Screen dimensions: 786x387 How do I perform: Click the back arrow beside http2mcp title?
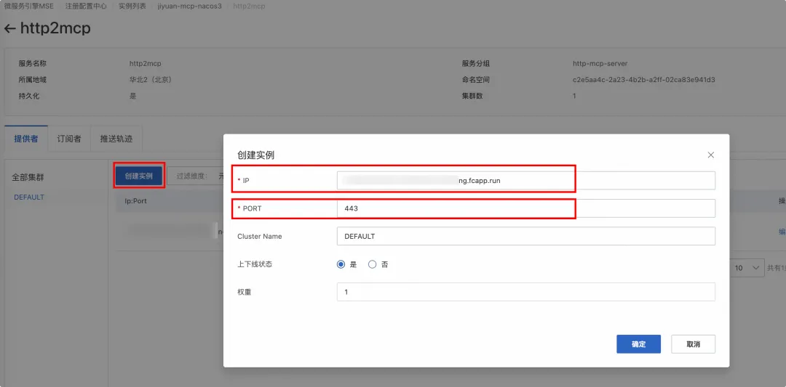click(9, 28)
